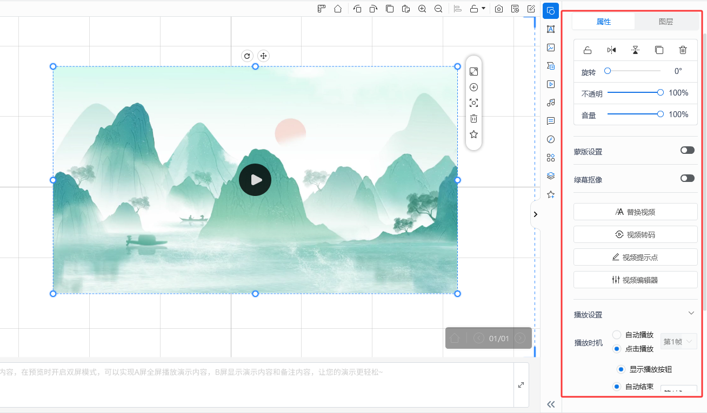The width and height of the screenshot is (707, 413).
Task: Open the text box tool in sidebar
Action: (x=551, y=29)
